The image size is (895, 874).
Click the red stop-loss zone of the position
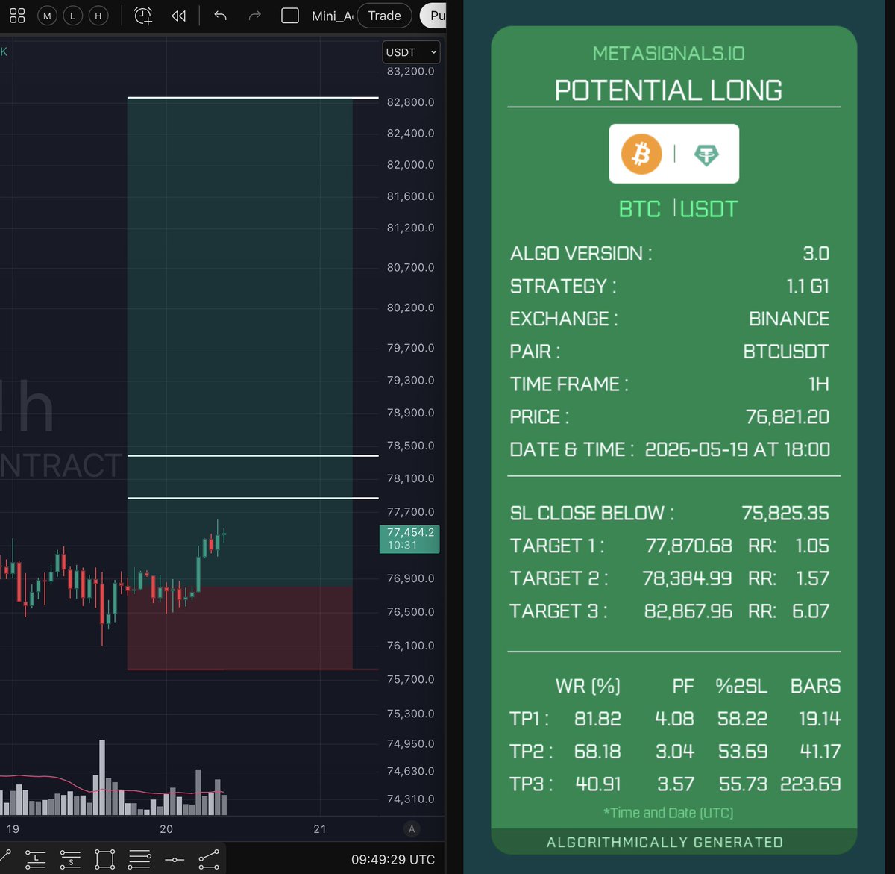coord(239,628)
